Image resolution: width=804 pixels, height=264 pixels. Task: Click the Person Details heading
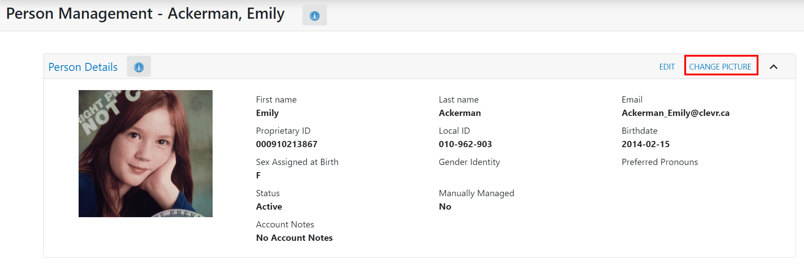pyautogui.click(x=83, y=67)
